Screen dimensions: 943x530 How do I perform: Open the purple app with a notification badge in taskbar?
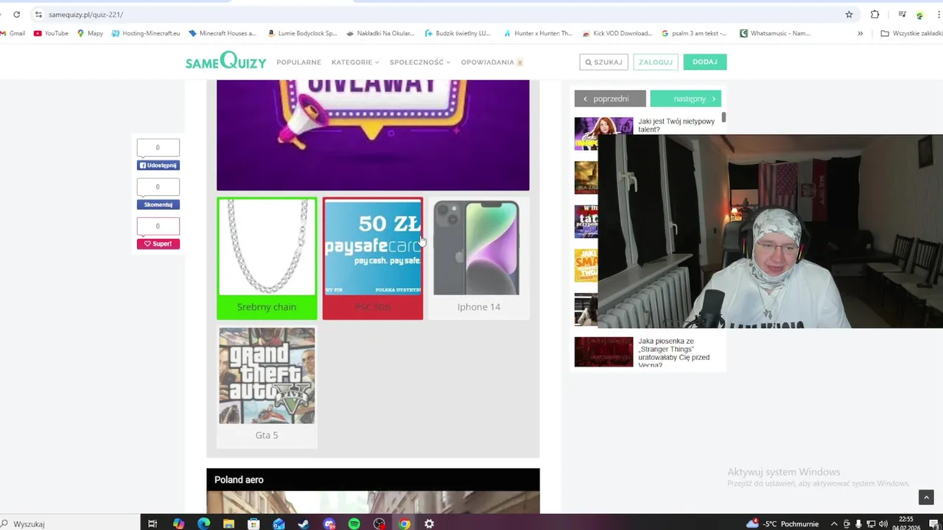point(329,523)
